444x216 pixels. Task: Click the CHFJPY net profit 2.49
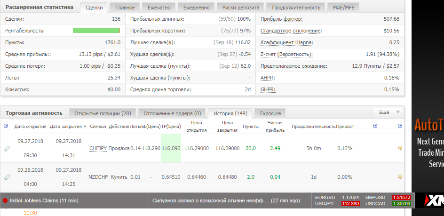275,148
